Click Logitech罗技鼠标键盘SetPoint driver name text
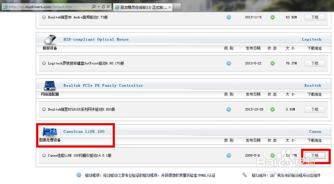The height and width of the screenshot is (184, 334). pos(86,63)
